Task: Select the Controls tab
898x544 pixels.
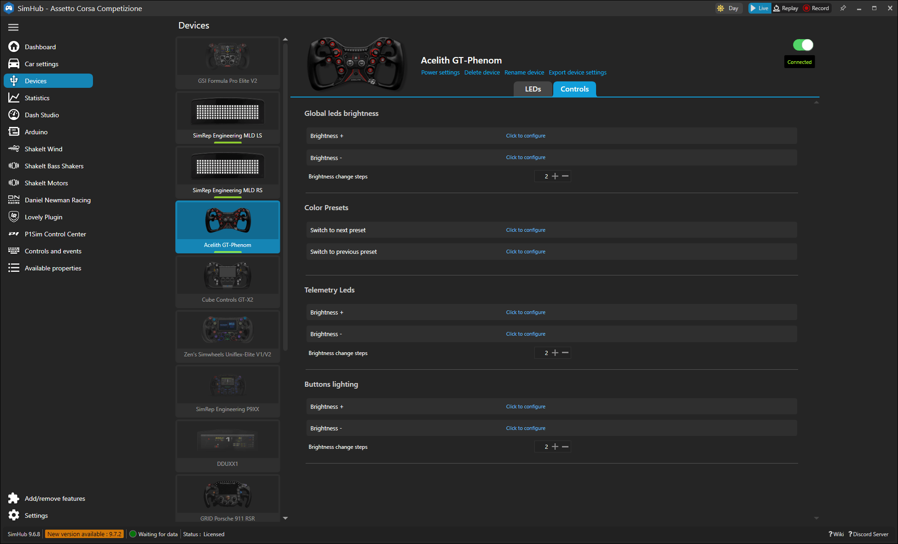Action: 574,89
